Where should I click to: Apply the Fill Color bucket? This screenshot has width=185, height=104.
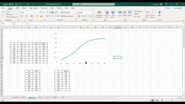point(37,16)
